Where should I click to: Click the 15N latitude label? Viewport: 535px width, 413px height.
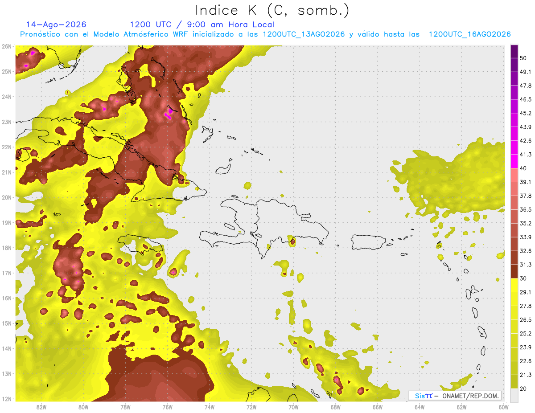pos(7,323)
